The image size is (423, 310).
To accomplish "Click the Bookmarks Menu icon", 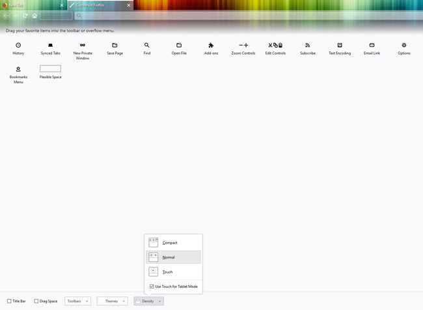I will point(18,69).
